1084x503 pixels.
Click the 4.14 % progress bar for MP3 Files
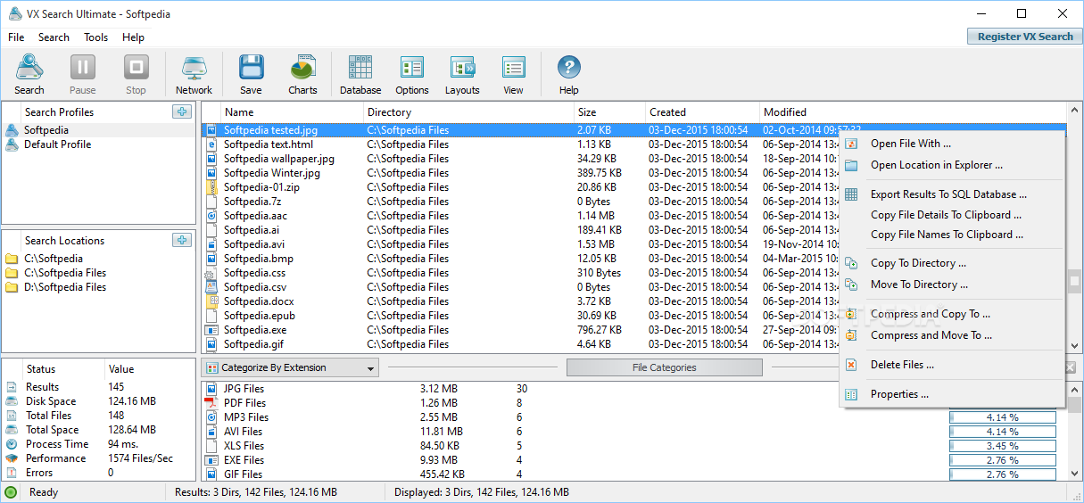click(x=1003, y=417)
